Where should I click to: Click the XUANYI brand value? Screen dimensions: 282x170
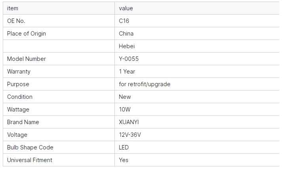tap(129, 122)
